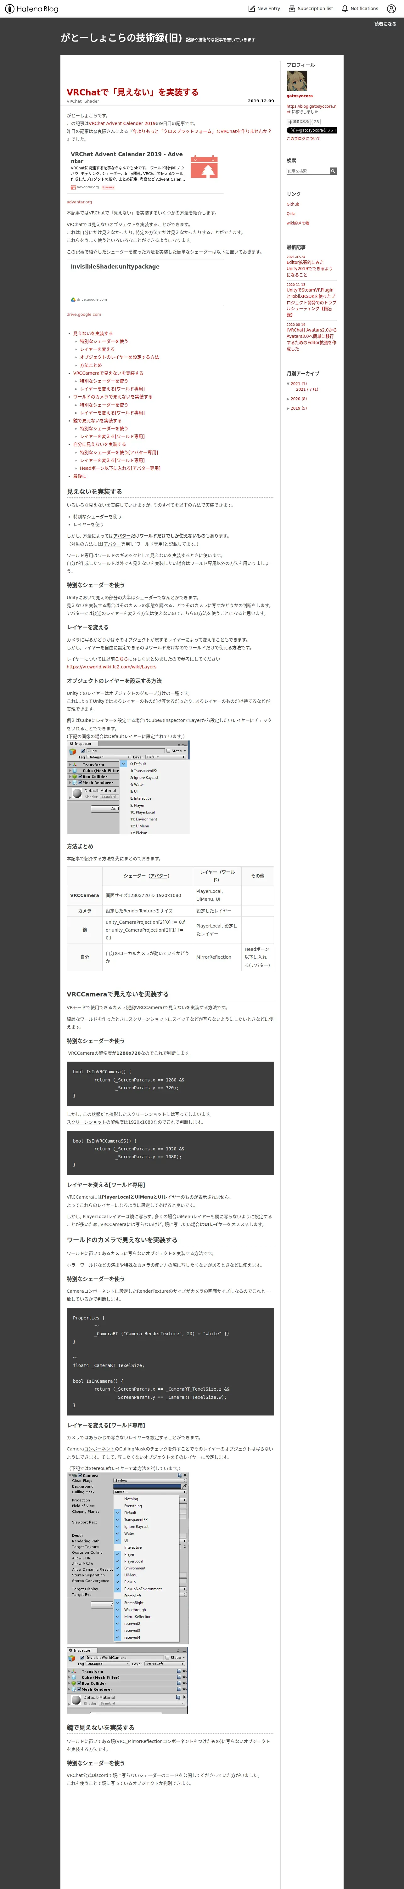Open the wikiのメモ帳 sidebar link

tap(298, 223)
